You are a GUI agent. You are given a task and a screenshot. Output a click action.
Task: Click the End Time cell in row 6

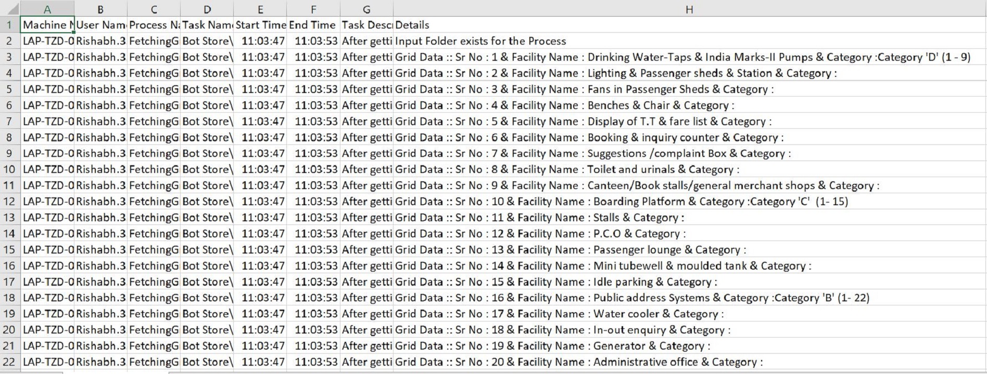313,105
